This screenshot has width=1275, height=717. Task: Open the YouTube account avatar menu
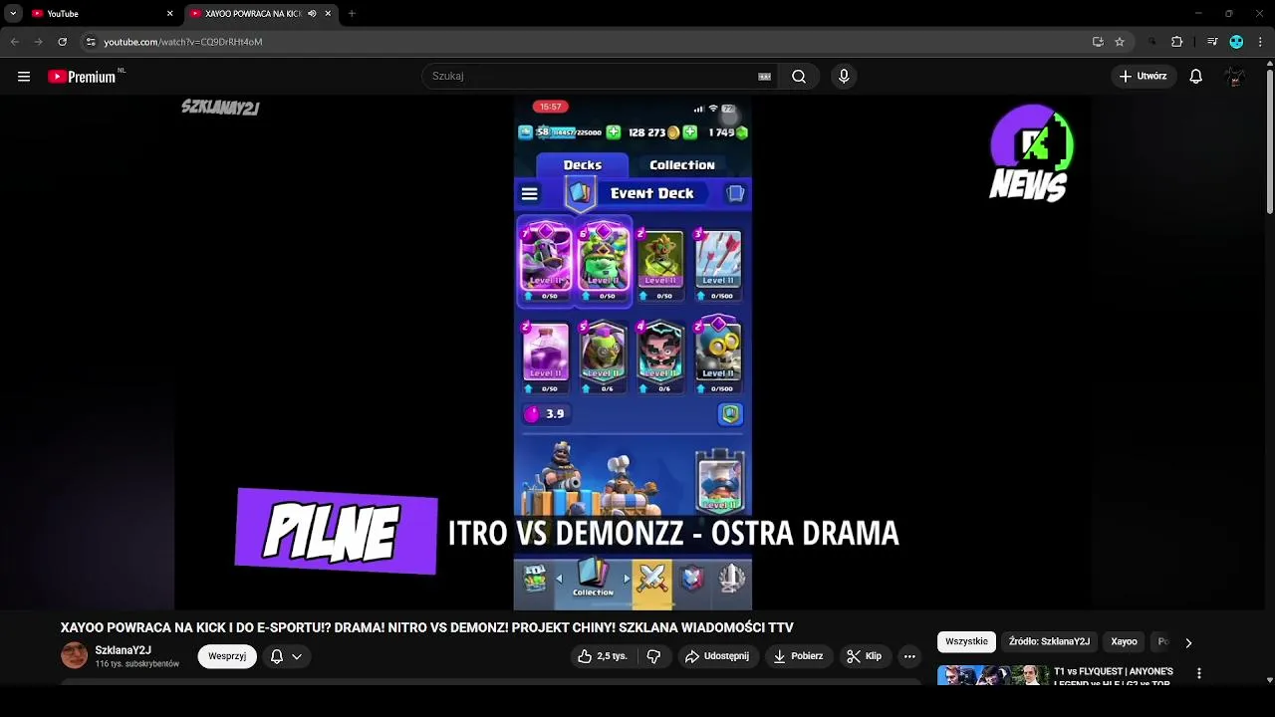point(1235,77)
